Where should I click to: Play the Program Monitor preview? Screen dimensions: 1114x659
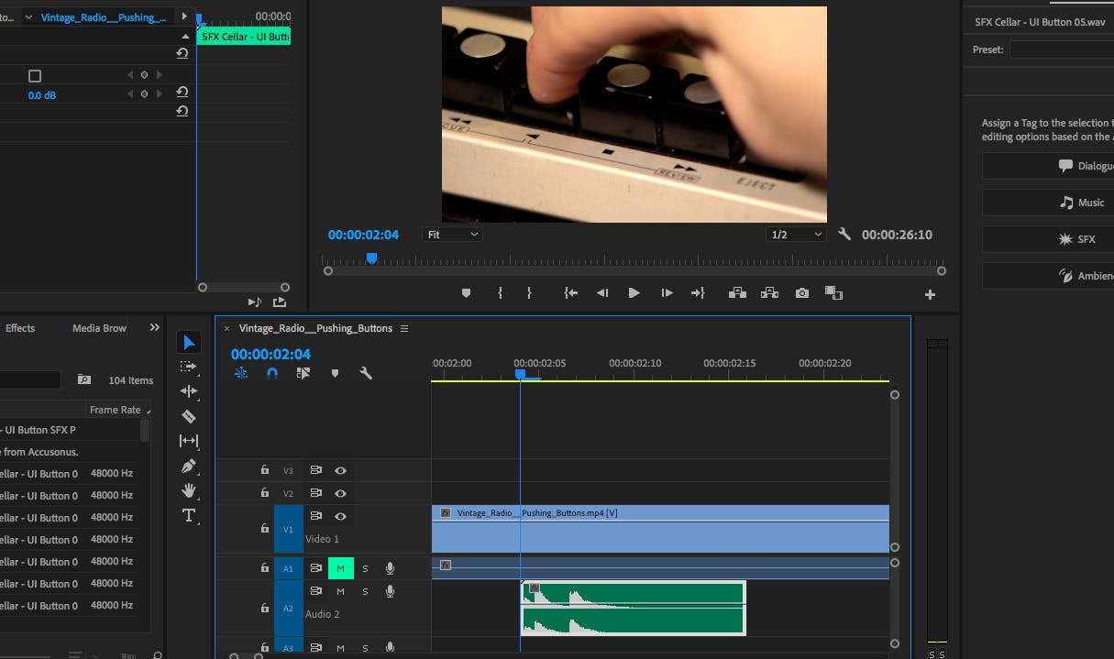point(634,293)
